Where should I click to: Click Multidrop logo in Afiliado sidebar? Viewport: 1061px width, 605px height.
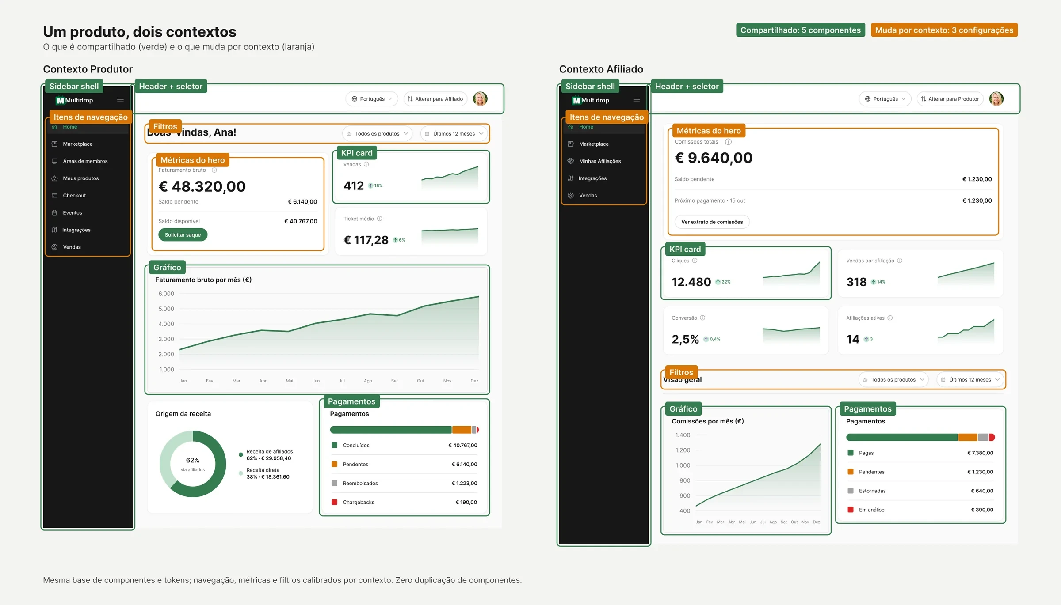[x=591, y=100]
